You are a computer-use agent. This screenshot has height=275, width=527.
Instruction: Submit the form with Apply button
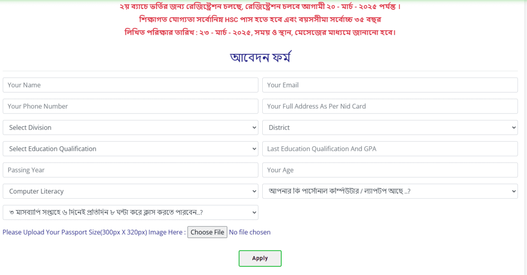260,258
